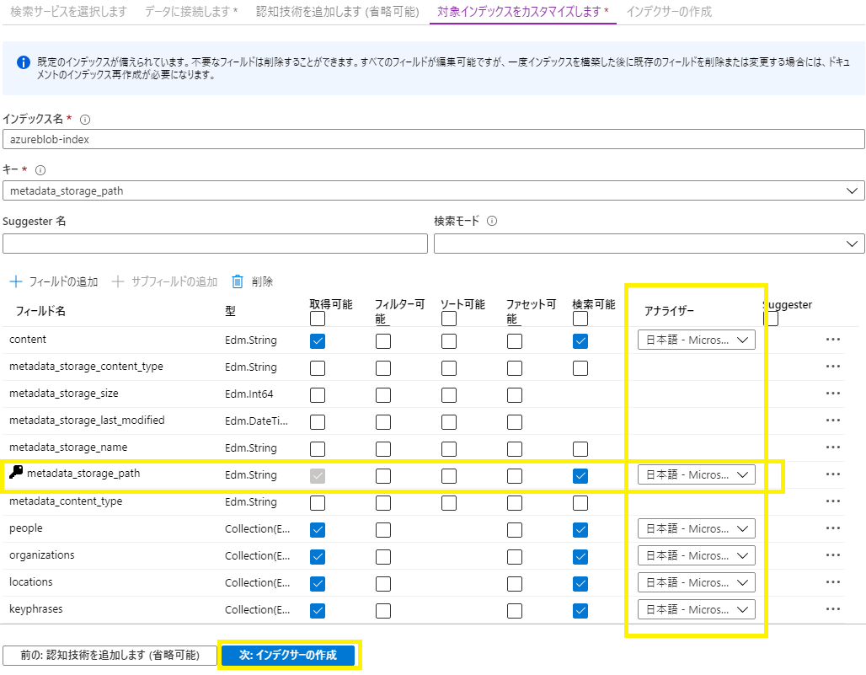Uncheck 取得可能 for the content field
This screenshot has width=866, height=675.
pyautogui.click(x=318, y=340)
